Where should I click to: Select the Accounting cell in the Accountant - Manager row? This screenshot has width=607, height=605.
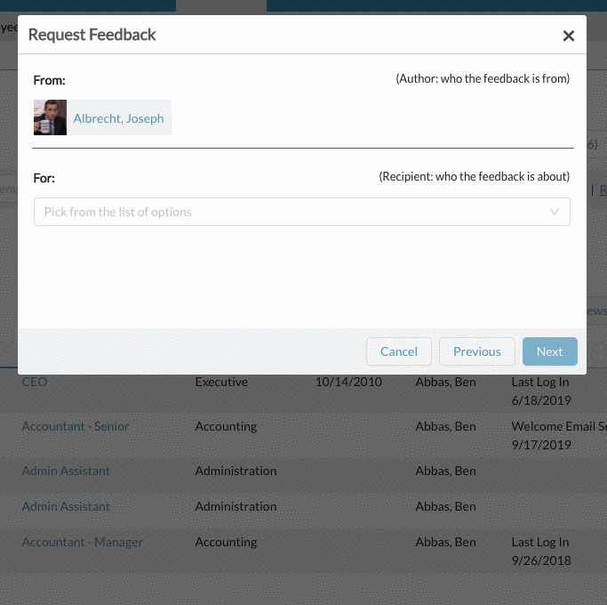pos(226,542)
